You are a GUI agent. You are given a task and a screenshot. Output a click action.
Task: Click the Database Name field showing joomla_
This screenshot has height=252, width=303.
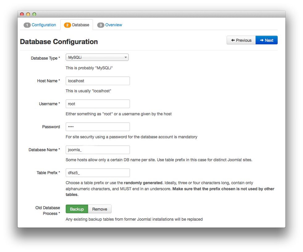98,150
